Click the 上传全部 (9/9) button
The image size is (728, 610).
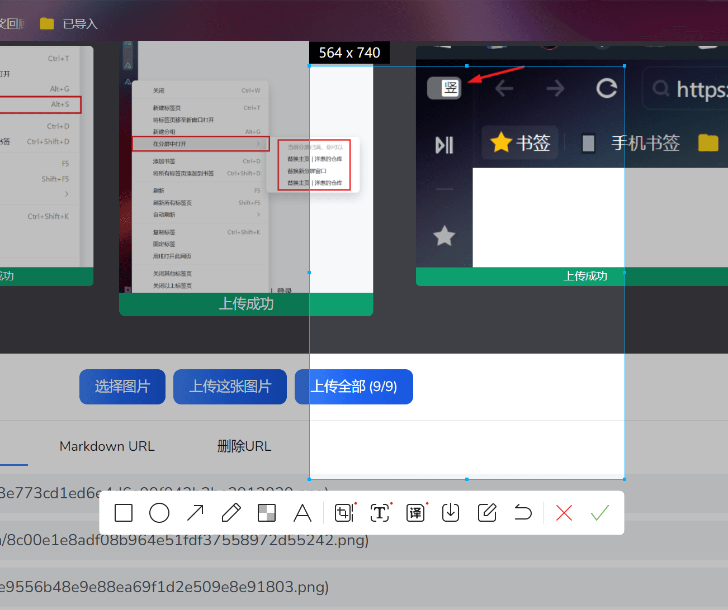coord(354,387)
